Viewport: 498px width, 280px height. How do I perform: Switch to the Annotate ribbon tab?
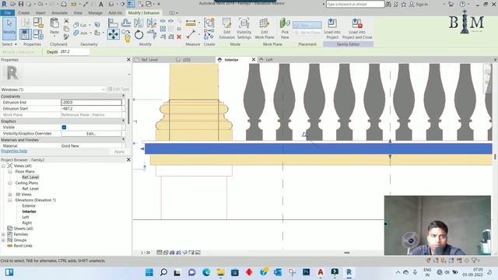[x=59, y=13]
